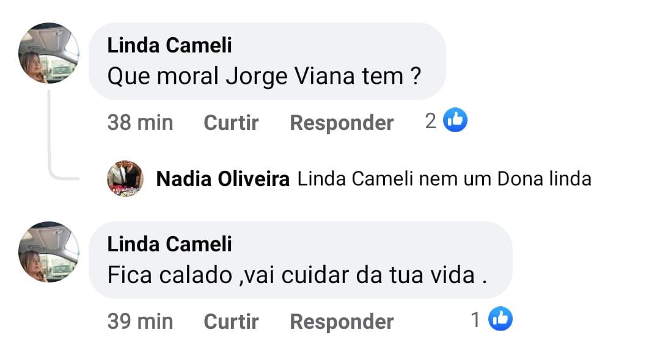Click Responder under the 38 min comment
The height and width of the screenshot is (352, 660).
click(x=342, y=123)
